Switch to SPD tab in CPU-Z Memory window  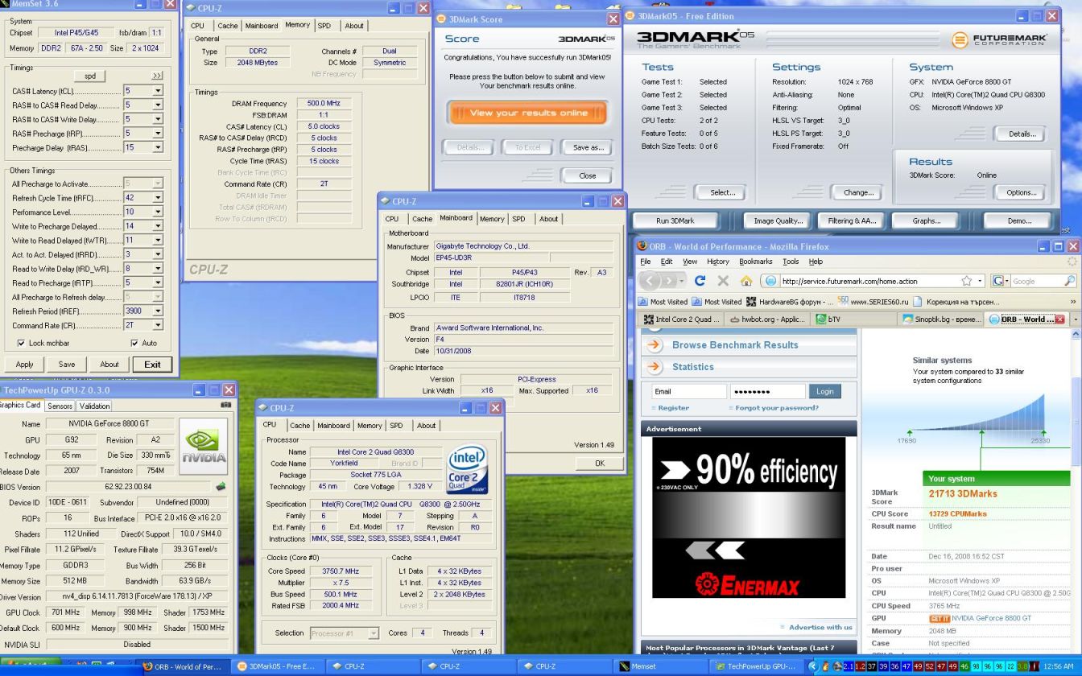pos(324,26)
